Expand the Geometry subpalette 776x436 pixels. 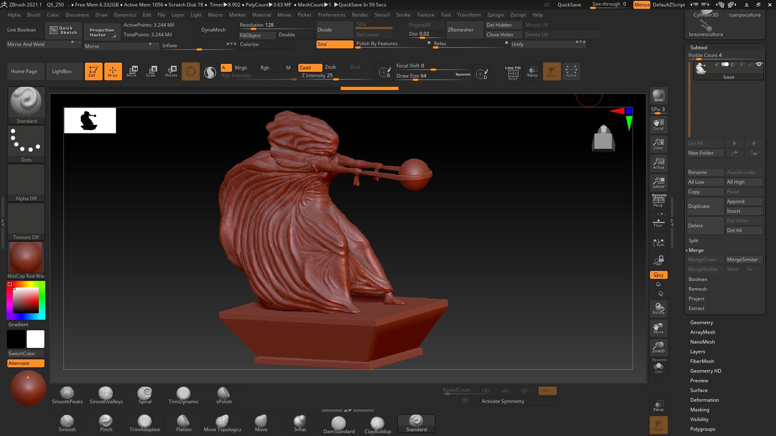coord(701,322)
